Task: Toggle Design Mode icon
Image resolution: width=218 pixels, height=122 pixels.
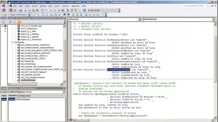Action: click(x=63, y=10)
